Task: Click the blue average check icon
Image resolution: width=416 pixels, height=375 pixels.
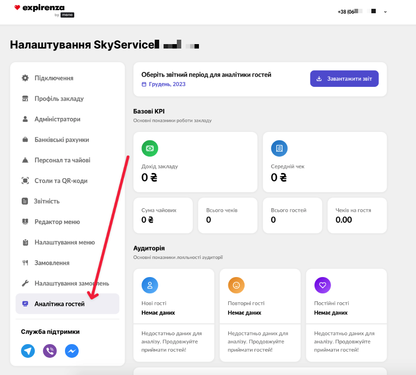Action: pyautogui.click(x=279, y=148)
